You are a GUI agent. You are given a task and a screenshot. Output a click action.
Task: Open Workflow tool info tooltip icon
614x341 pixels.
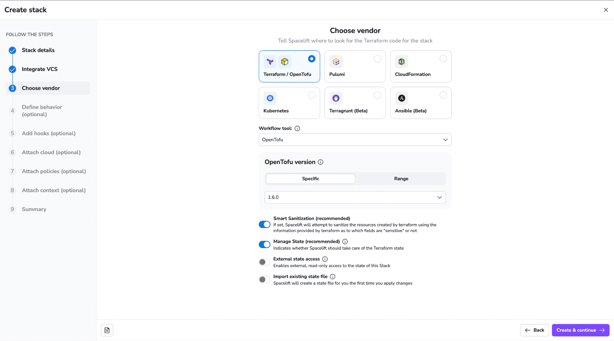pyautogui.click(x=297, y=128)
